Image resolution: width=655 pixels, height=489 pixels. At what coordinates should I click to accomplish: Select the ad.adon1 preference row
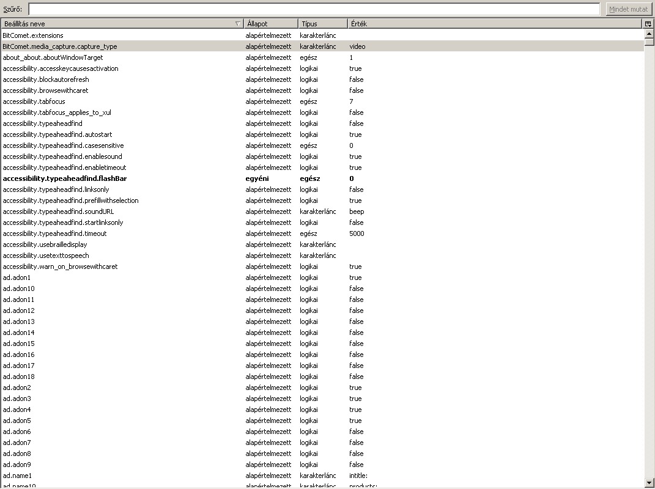point(17,278)
